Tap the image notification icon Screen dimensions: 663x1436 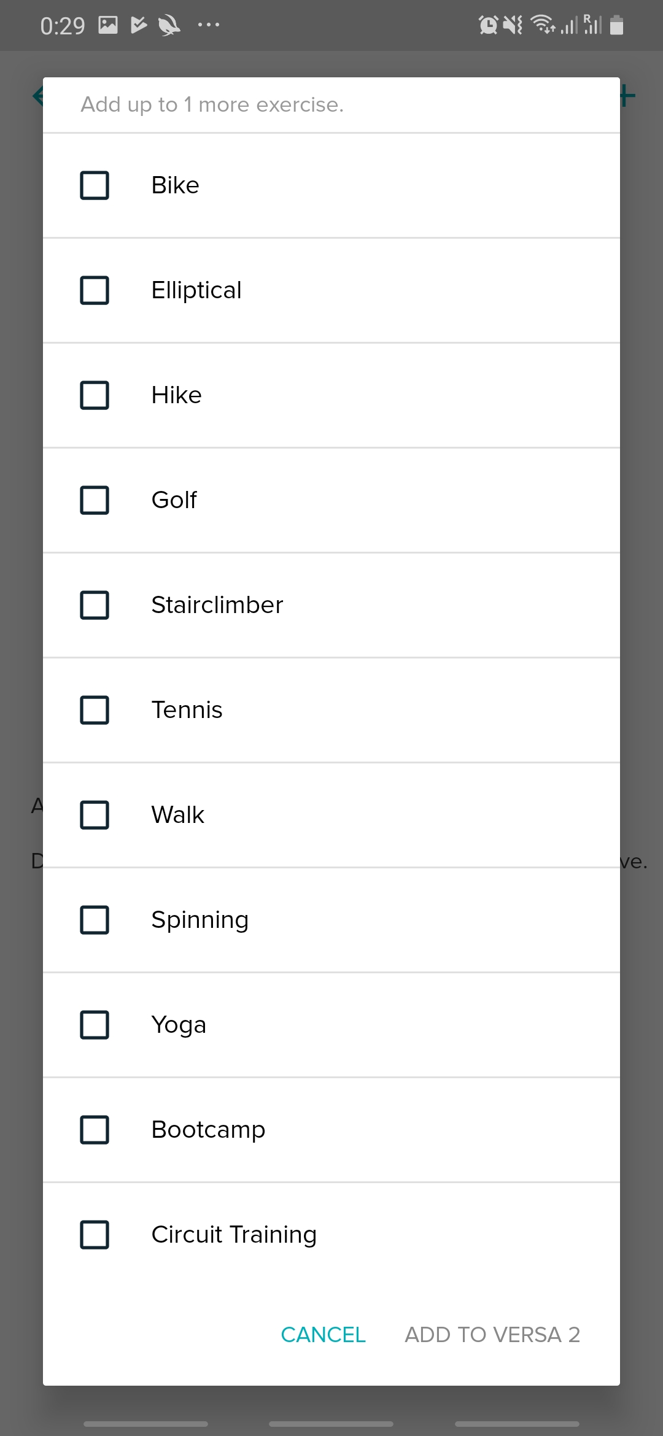tap(108, 25)
